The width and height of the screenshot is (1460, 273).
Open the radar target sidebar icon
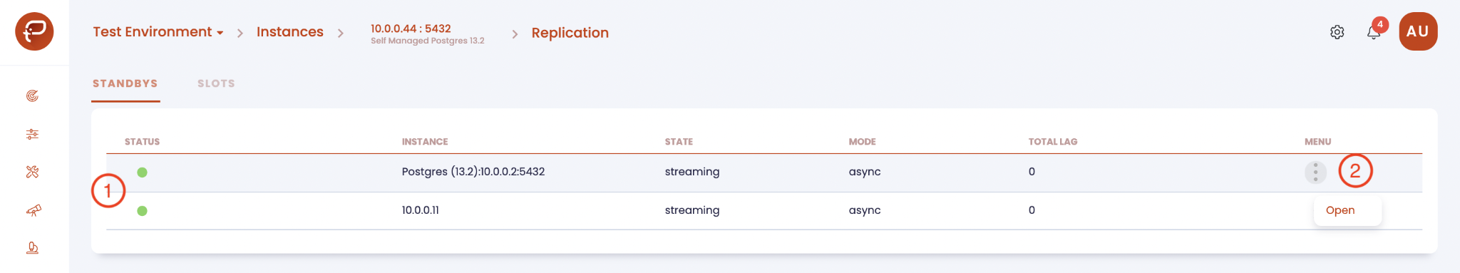32,96
